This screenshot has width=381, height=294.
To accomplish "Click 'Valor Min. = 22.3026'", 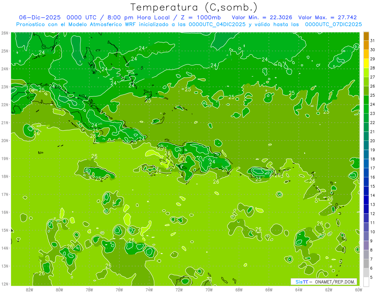I will tap(262, 17).
